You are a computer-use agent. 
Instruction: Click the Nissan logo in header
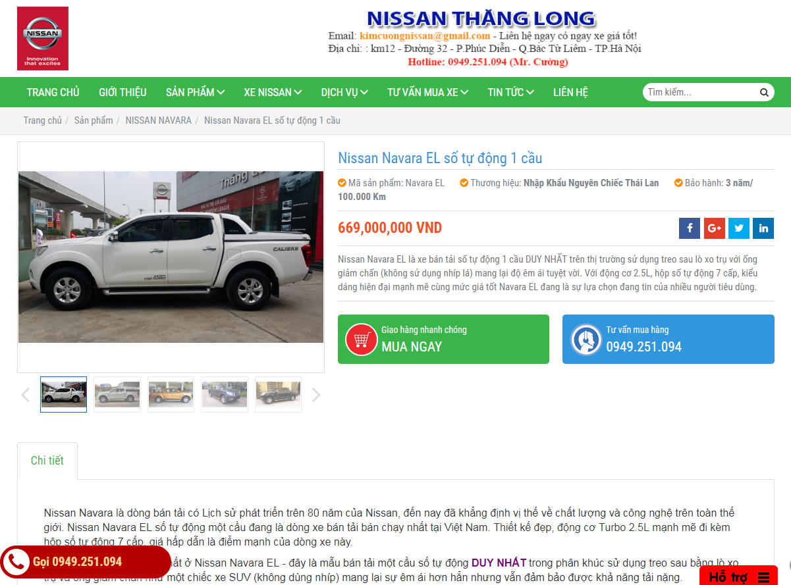point(43,39)
